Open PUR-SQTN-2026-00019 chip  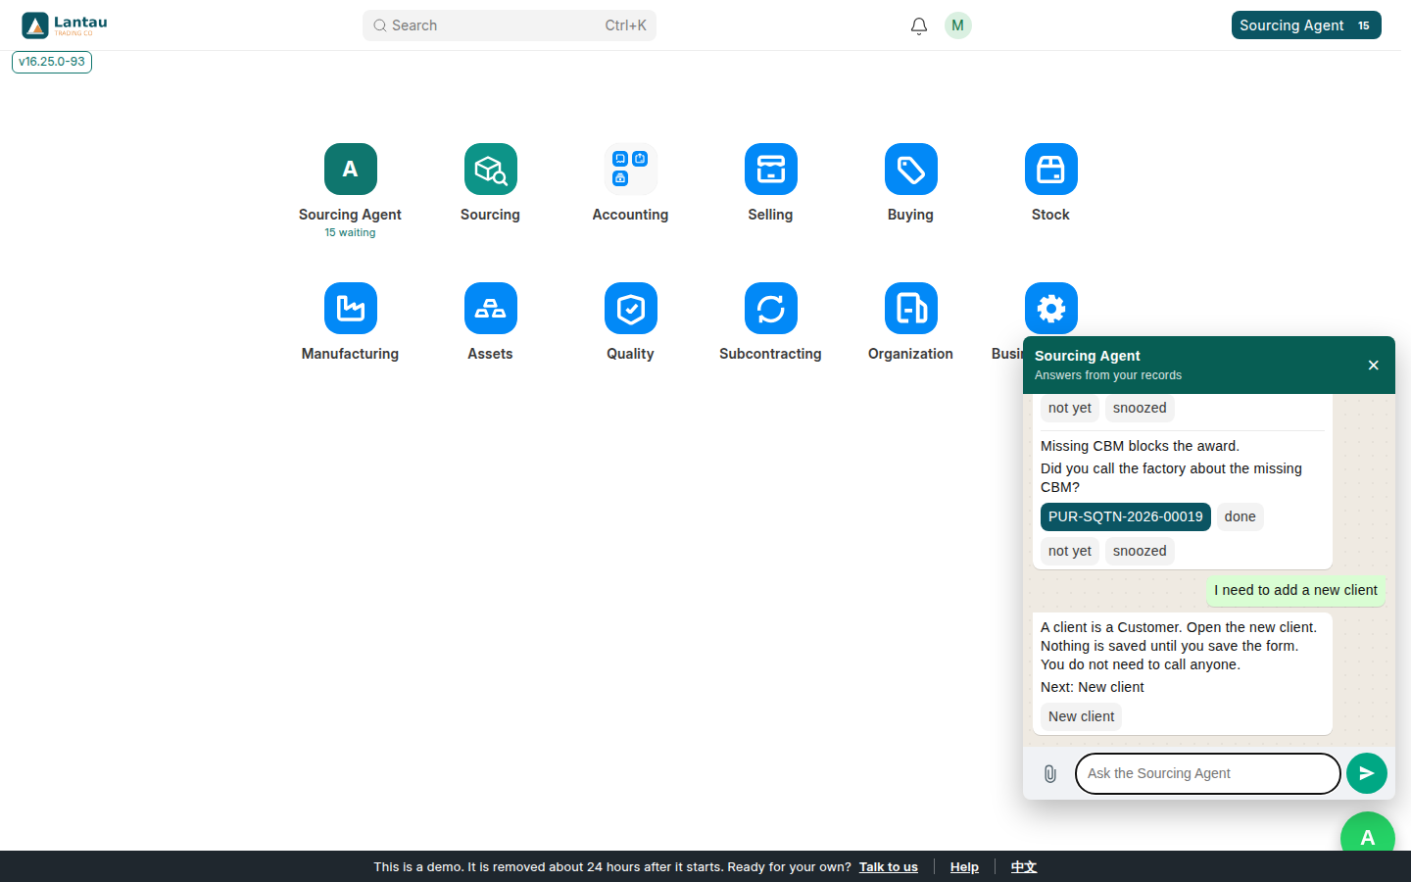click(1125, 516)
